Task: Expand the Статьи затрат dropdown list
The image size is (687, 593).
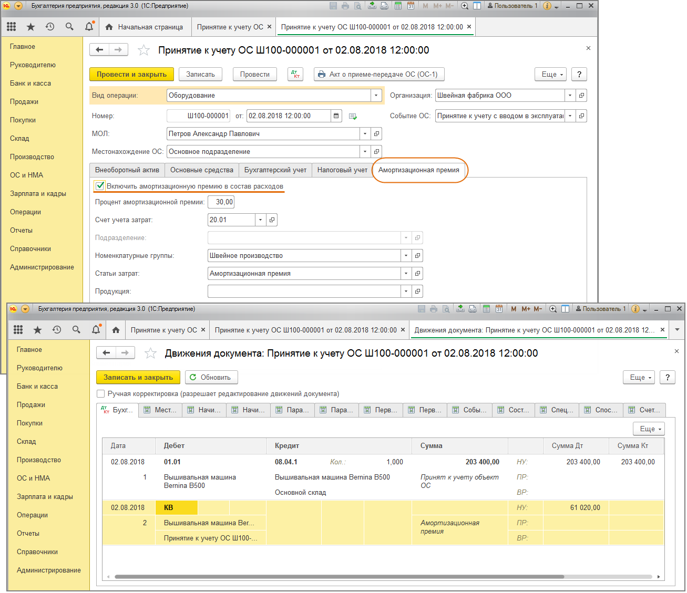Action: (406, 274)
